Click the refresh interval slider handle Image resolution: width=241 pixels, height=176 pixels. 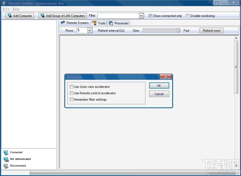pos(178,30)
